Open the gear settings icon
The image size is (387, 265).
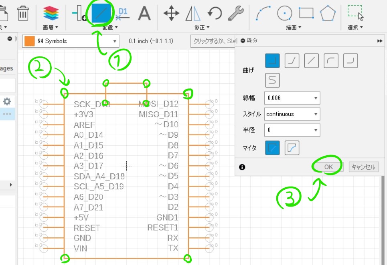click(x=7, y=101)
